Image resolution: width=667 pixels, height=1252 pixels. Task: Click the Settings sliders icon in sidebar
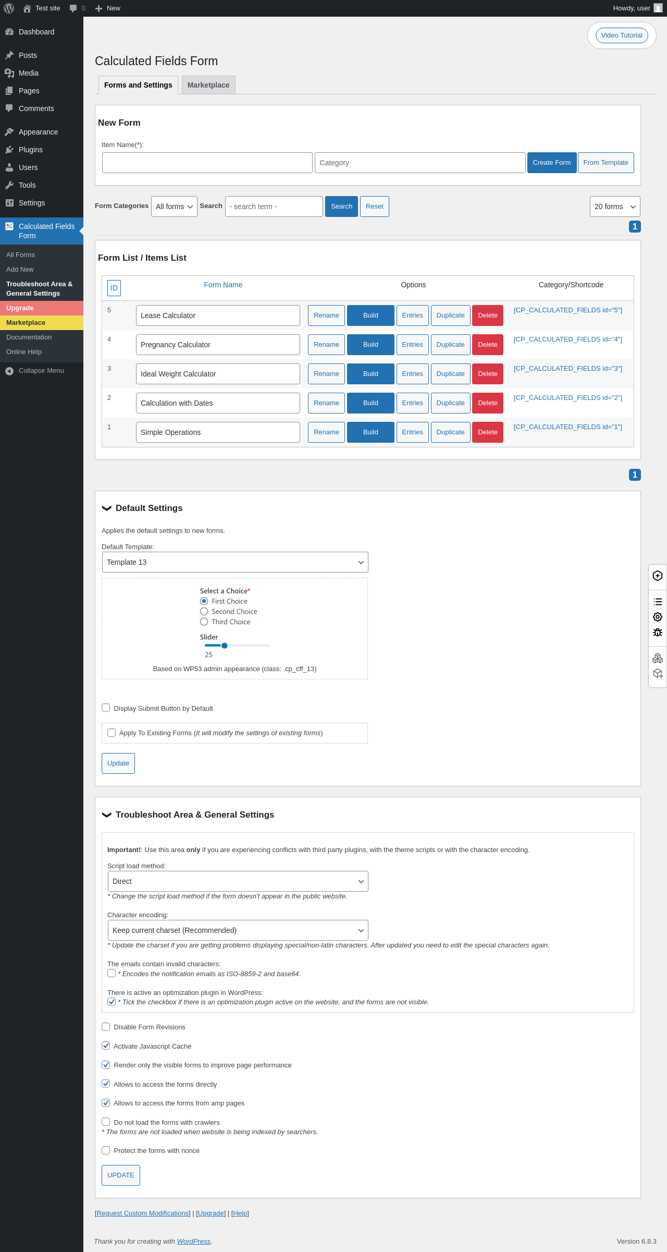(9, 203)
